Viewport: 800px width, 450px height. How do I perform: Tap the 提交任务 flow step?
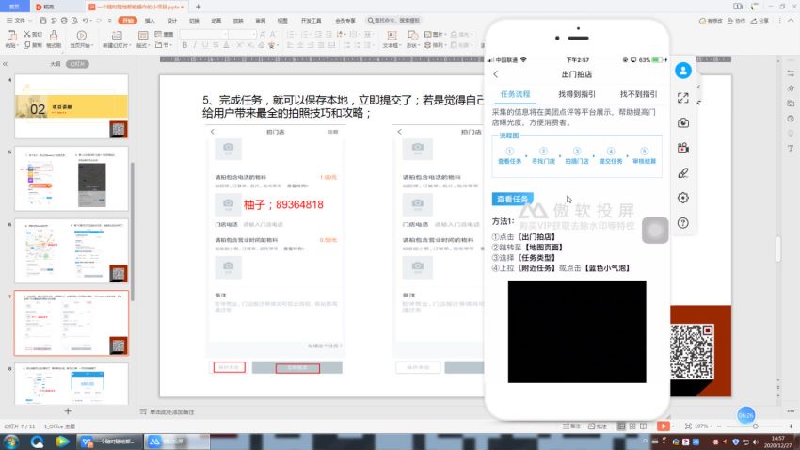[610, 155]
